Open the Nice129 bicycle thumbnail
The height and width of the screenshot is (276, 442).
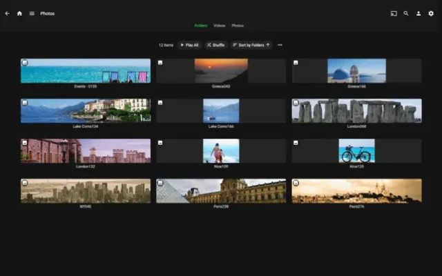click(x=356, y=150)
